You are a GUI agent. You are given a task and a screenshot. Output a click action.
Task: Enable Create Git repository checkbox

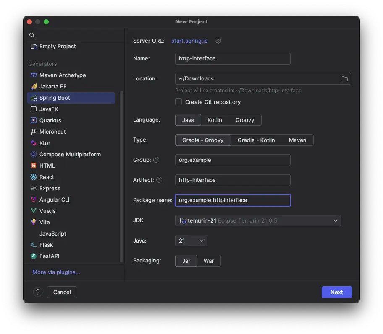click(x=178, y=102)
